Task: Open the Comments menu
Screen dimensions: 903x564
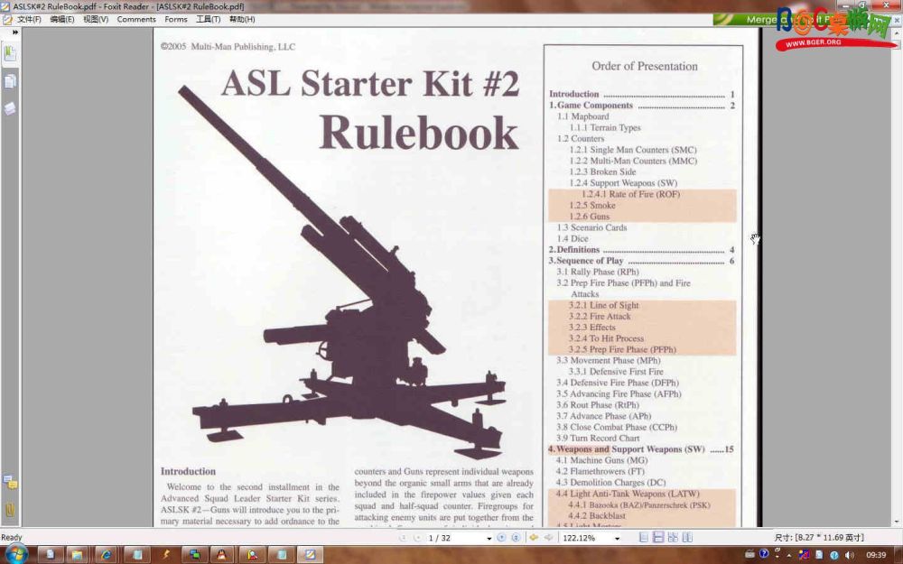Action: click(136, 19)
